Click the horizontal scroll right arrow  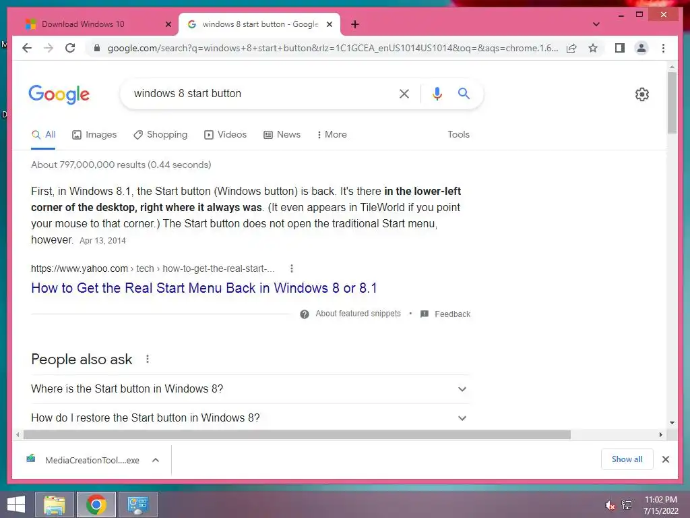coord(660,435)
